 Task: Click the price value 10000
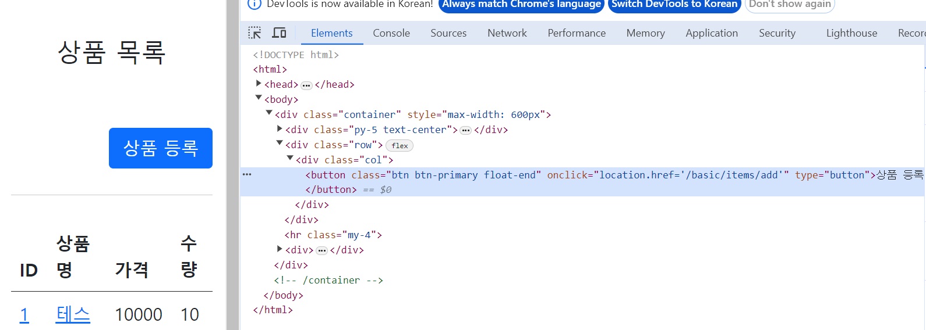(x=139, y=314)
